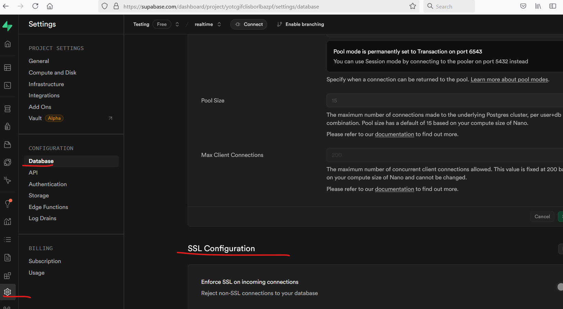The width and height of the screenshot is (563, 309).
Task: Go back with the browser back arrow
Action: pyautogui.click(x=6, y=6)
